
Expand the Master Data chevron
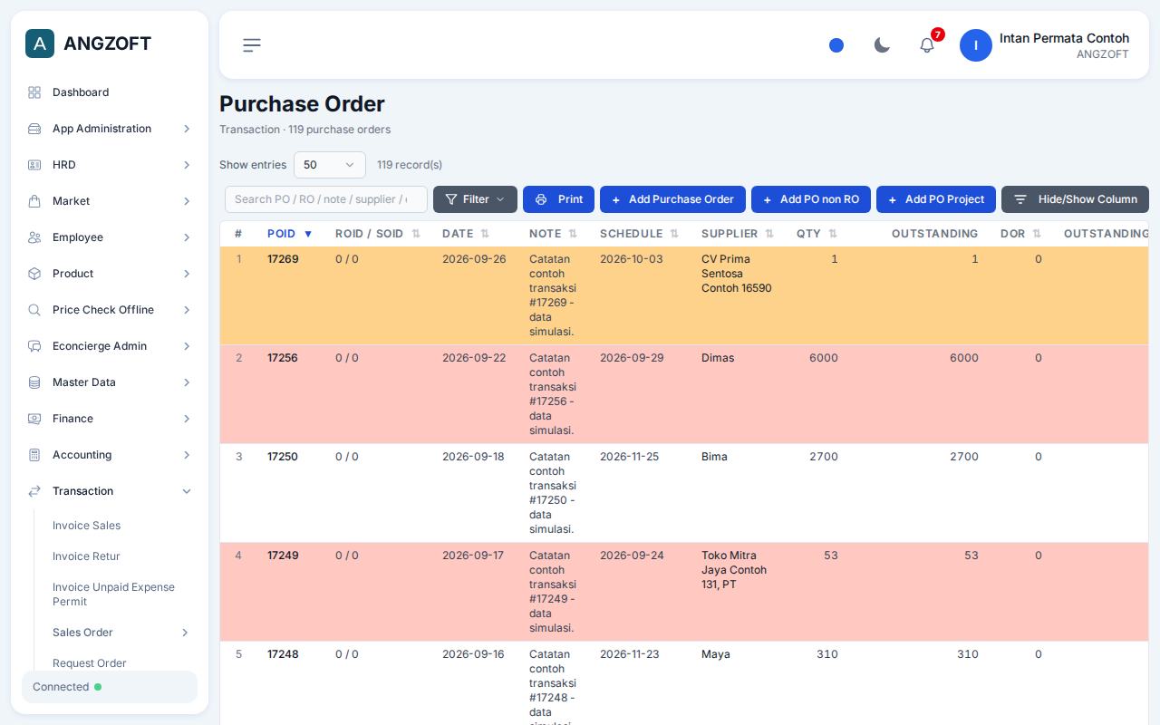(x=187, y=382)
